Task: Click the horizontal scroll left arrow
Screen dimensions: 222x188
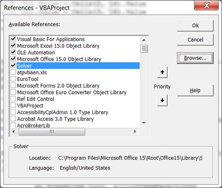Action: coord(13,132)
